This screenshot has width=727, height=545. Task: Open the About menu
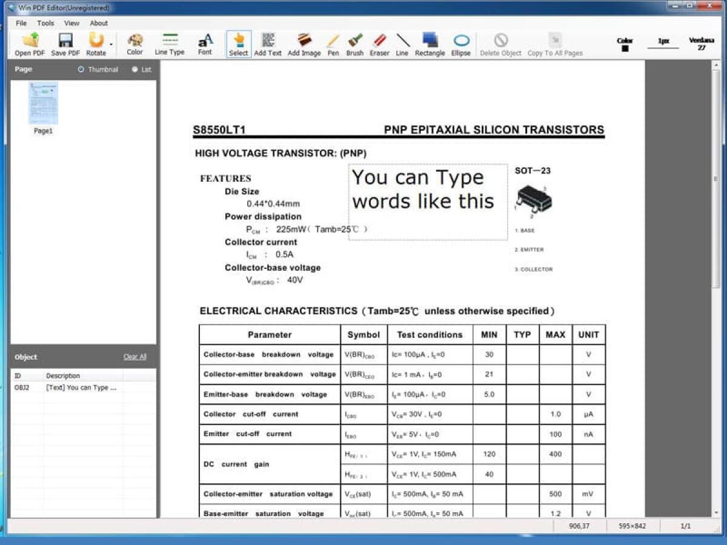[99, 23]
